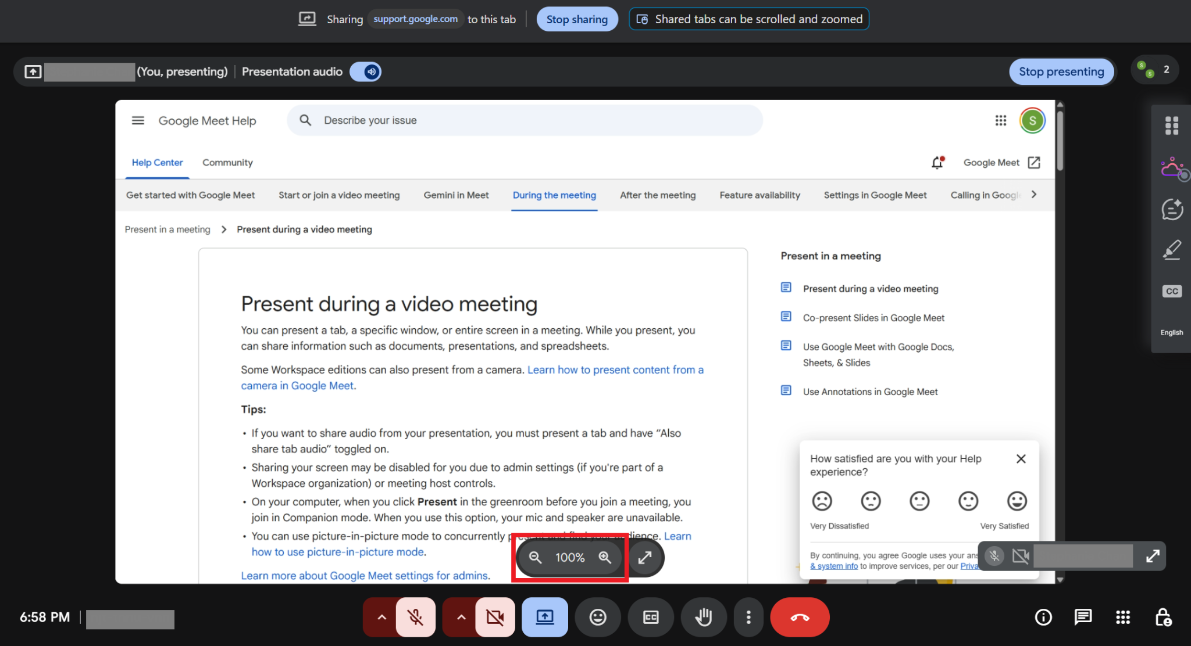Screen dimensions: 1191x646
Task: Open the more options three-dot menu
Action: coord(748,617)
